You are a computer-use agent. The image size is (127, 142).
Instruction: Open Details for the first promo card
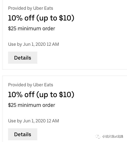pyautogui.click(x=23, y=58)
